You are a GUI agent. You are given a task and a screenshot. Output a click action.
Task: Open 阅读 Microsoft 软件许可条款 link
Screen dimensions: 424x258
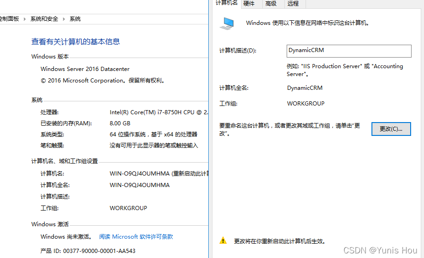[x=136, y=237]
